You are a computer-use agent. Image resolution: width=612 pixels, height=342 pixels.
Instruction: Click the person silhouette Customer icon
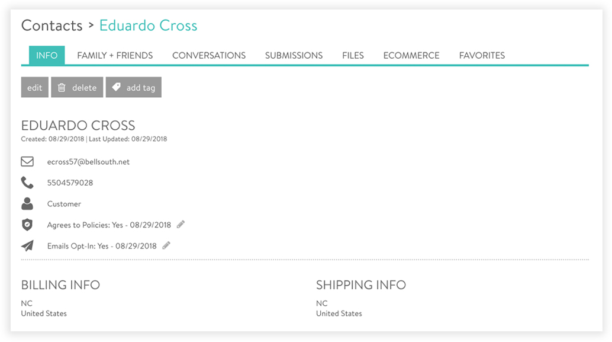[x=27, y=204]
